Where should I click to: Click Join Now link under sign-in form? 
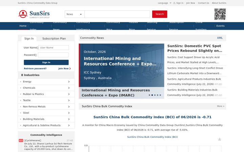point(63,68)
